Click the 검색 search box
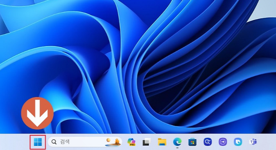Screen dimensions: 276x150 [x=85, y=142]
